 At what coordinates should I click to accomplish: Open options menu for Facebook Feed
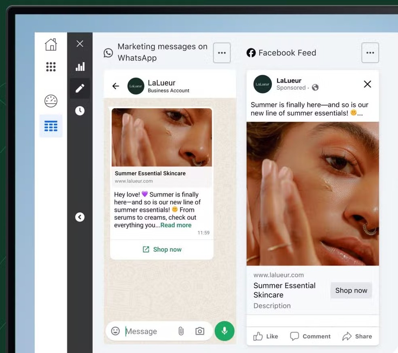[370, 53]
